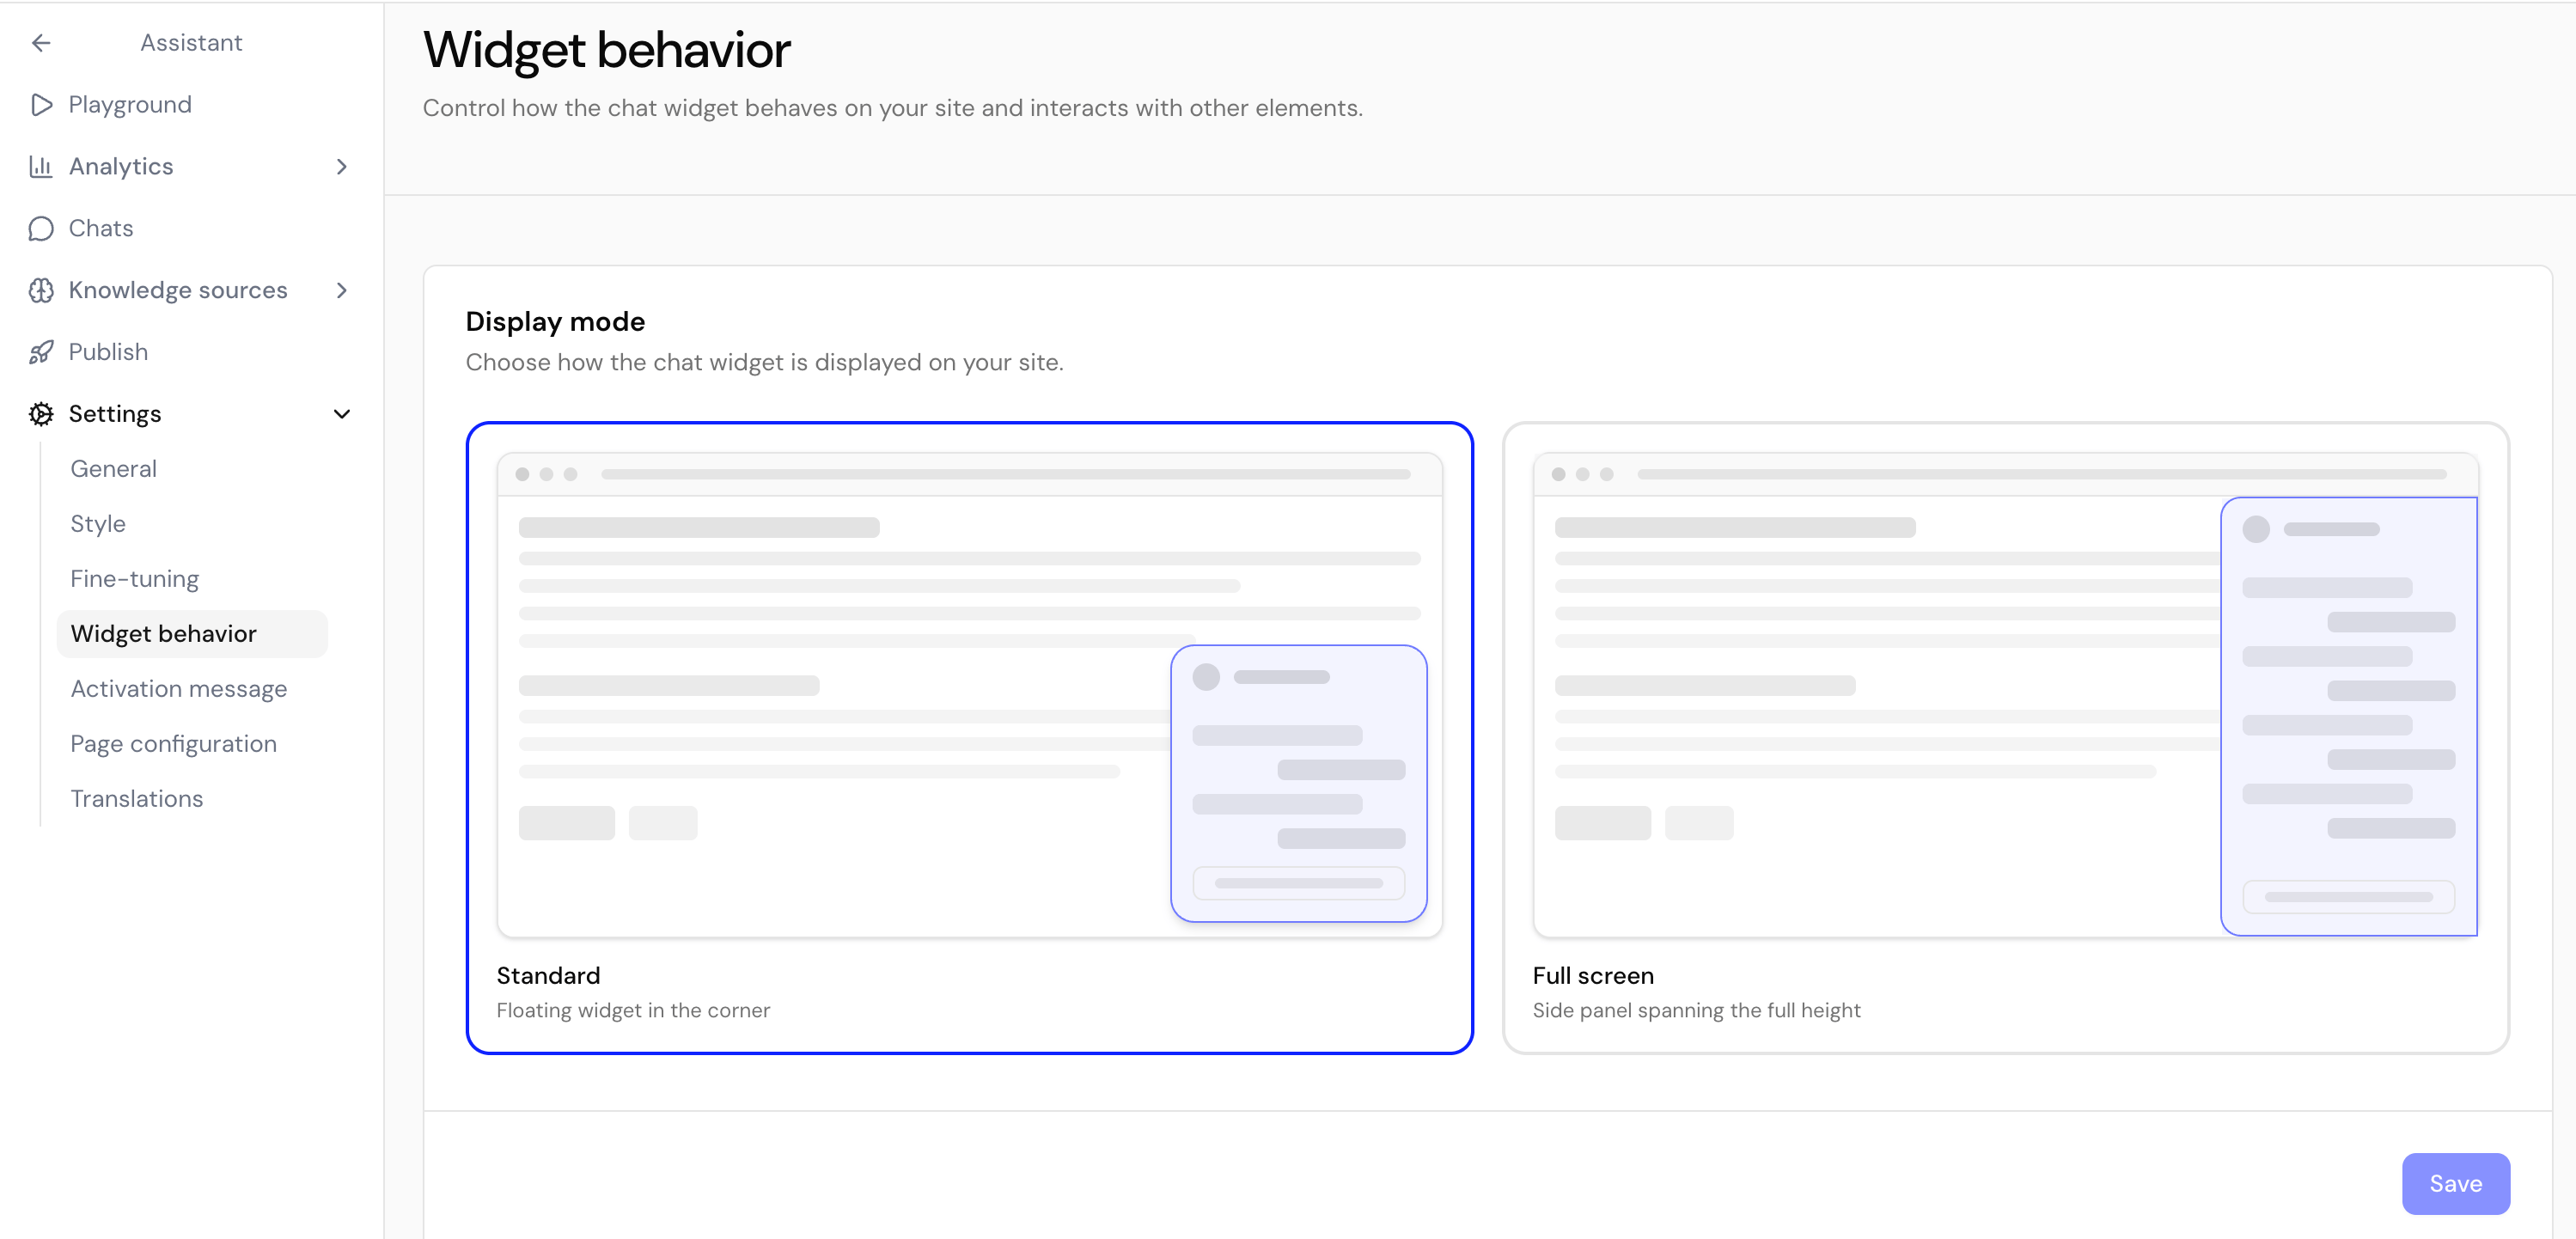Open the Publish page

click(108, 352)
